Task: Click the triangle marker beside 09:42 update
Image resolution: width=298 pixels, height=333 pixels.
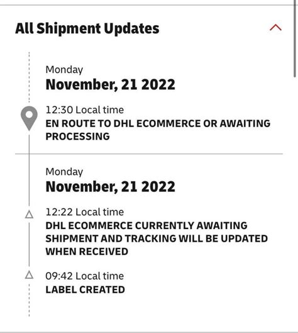Action: [29, 274]
